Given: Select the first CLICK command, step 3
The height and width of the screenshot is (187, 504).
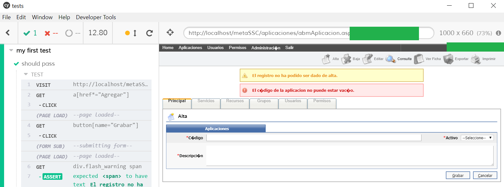Looking at the screenshot, I should pyautogui.click(x=86, y=105).
